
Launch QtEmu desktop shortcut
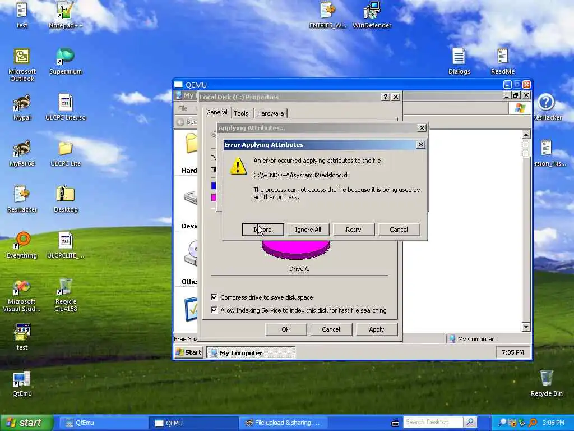click(22, 383)
